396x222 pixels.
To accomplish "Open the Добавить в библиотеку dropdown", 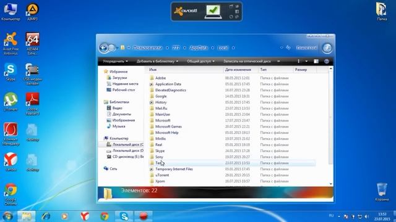I will click(157, 61).
